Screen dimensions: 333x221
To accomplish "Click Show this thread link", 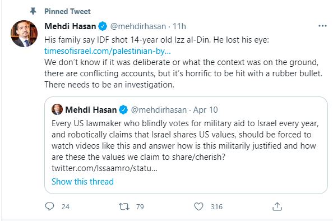I will click(x=82, y=182).
